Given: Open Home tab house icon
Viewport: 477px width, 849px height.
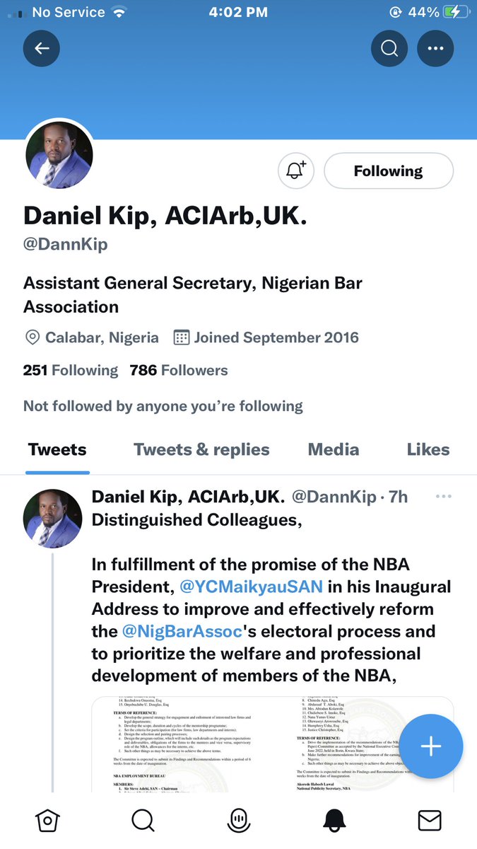Looking at the screenshot, I should pyautogui.click(x=47, y=821).
